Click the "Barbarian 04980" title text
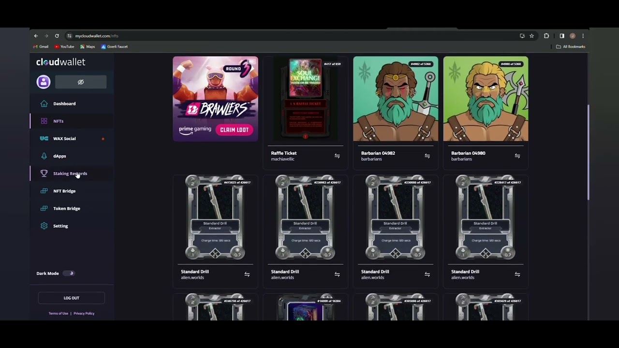 [x=468, y=153]
